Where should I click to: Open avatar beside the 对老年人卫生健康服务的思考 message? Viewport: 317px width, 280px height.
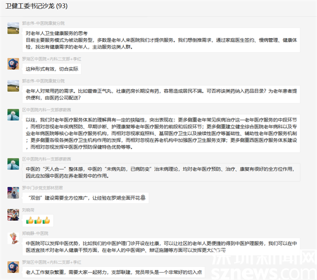click(x=13, y=28)
